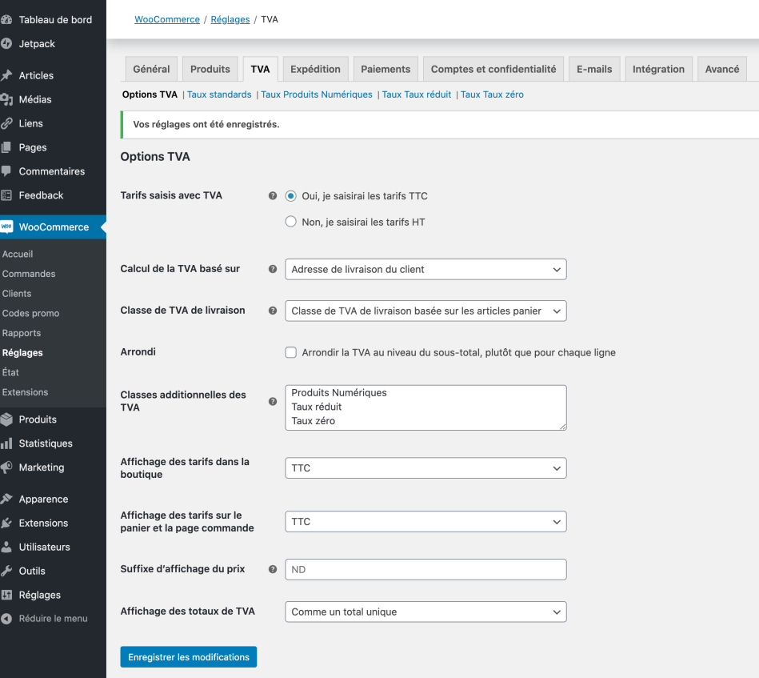Switch to the Expédition tab
Screen dimensions: 759x678
tap(315, 69)
